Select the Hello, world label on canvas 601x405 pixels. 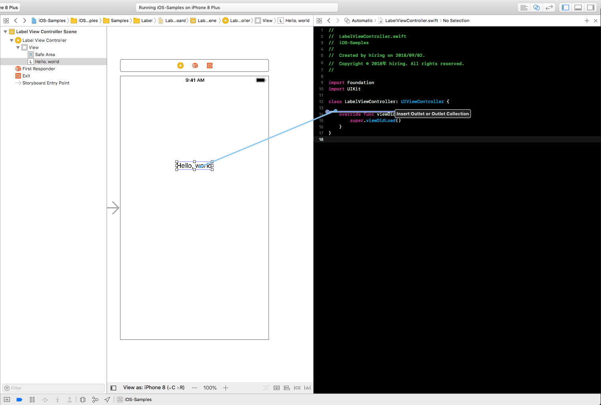click(x=194, y=165)
